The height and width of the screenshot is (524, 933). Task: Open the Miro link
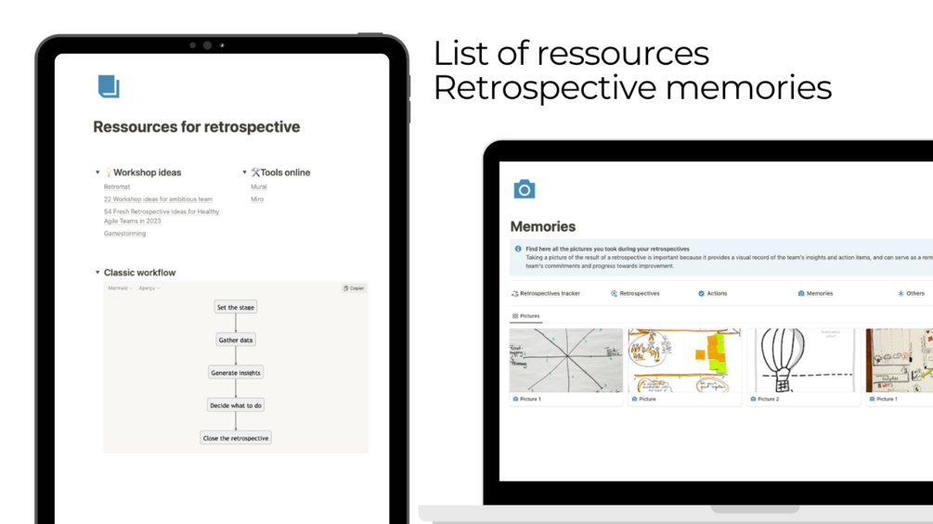pyautogui.click(x=257, y=199)
